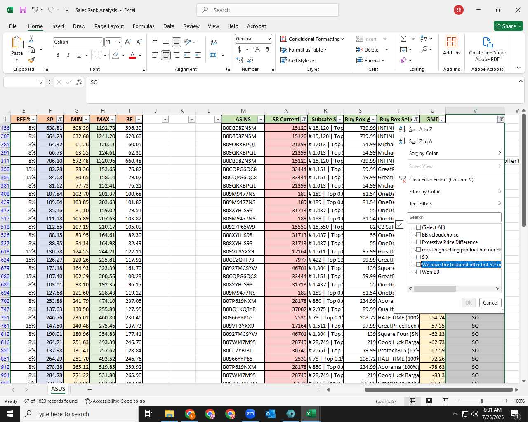Click the filter menu Search box
This screenshot has height=422, width=528.
(x=454, y=217)
